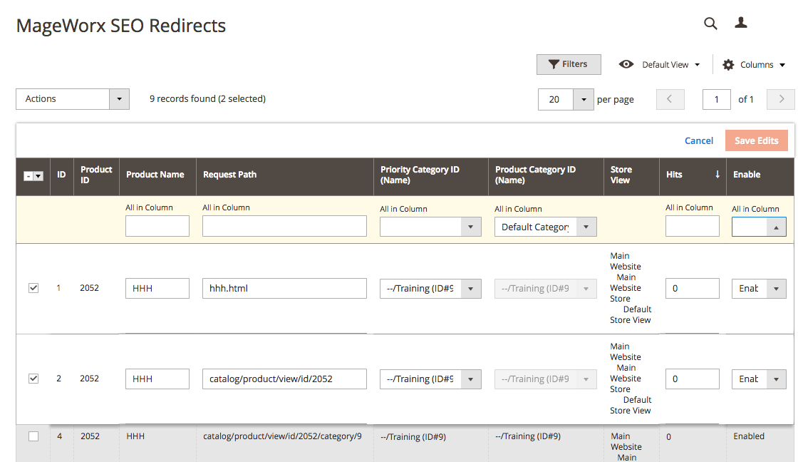
Task: Edit Product Name field in row 2
Action: point(157,379)
